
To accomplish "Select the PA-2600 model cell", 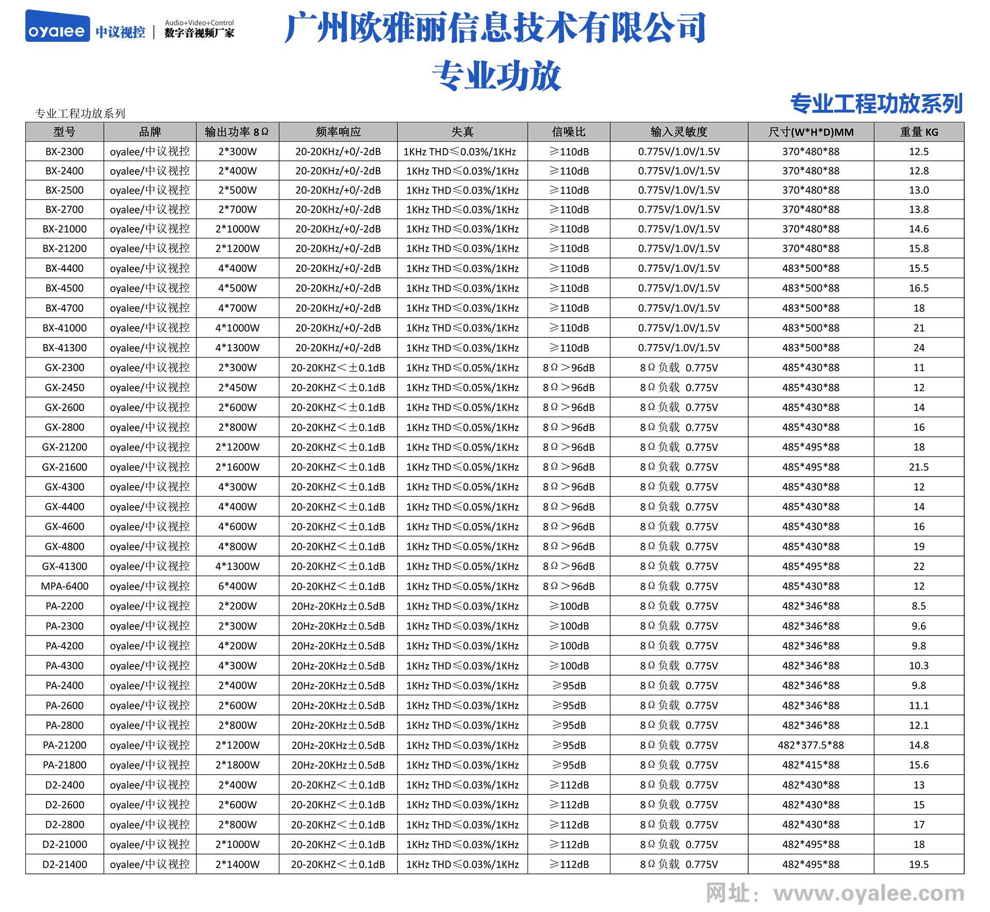I will point(64,705).
